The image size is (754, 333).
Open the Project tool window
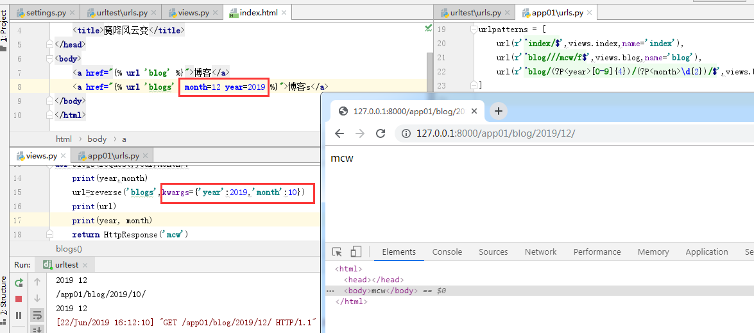point(4,29)
